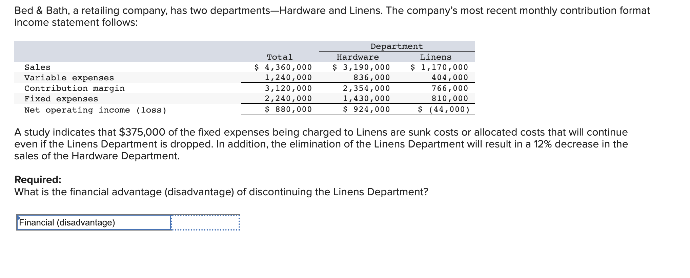Click the empty answer field beside Financial (disadvantage)
Image resolution: width=690 pixels, height=278 pixels.
(205, 222)
